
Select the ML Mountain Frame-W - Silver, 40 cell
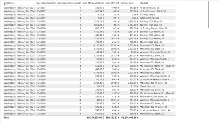tap(157, 66)
